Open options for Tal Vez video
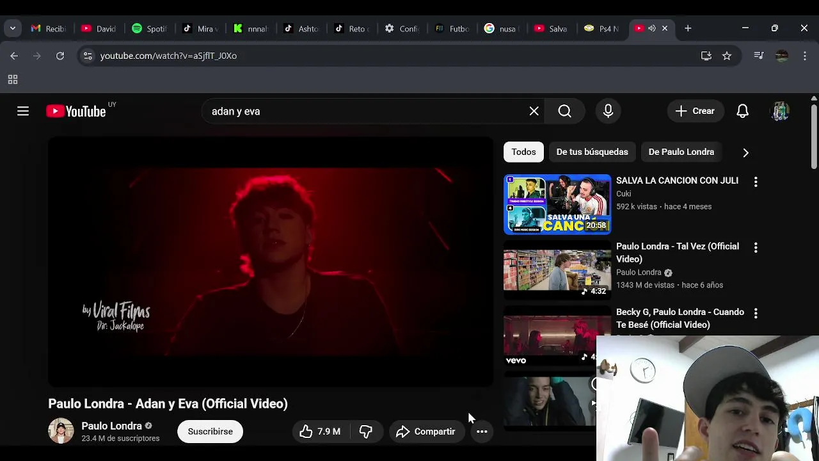The image size is (819, 461). pyautogui.click(x=756, y=247)
